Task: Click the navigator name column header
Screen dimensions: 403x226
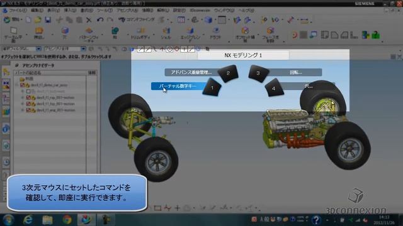Action: pos(50,73)
